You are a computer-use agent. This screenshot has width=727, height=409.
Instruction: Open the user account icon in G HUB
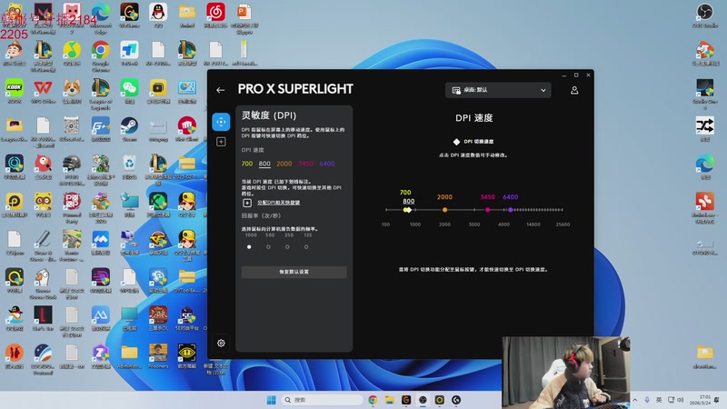[574, 90]
